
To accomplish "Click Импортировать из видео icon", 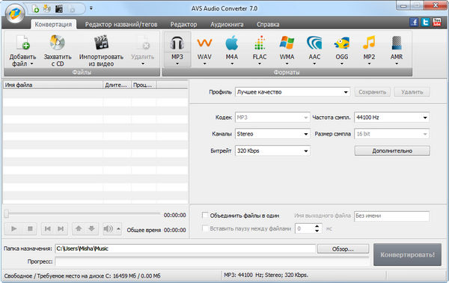I will 101,43.
